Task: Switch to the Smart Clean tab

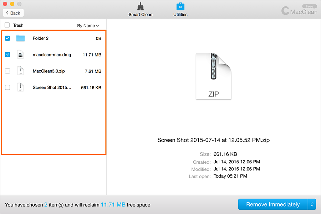Action: point(140,15)
